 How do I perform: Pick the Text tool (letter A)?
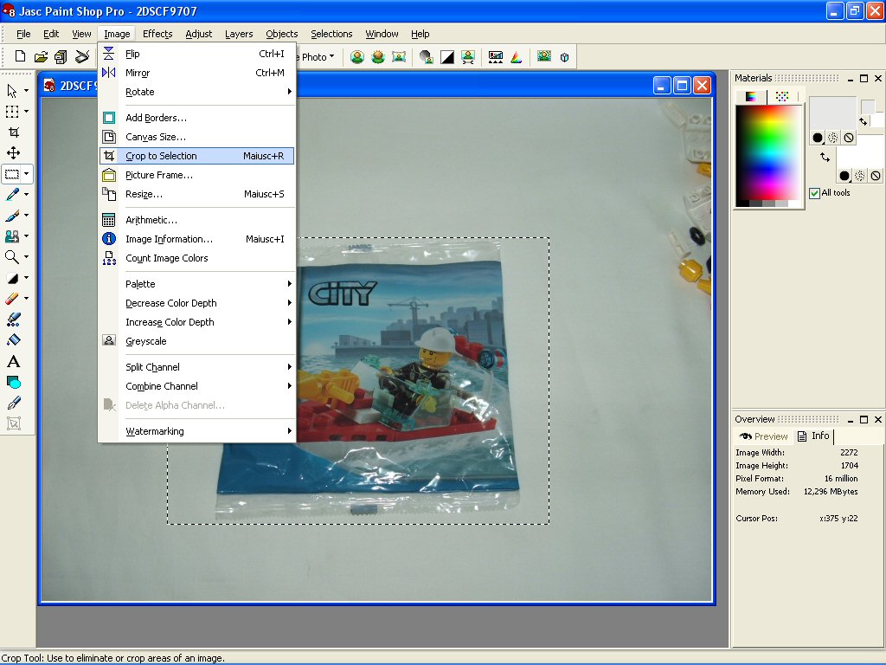13,361
